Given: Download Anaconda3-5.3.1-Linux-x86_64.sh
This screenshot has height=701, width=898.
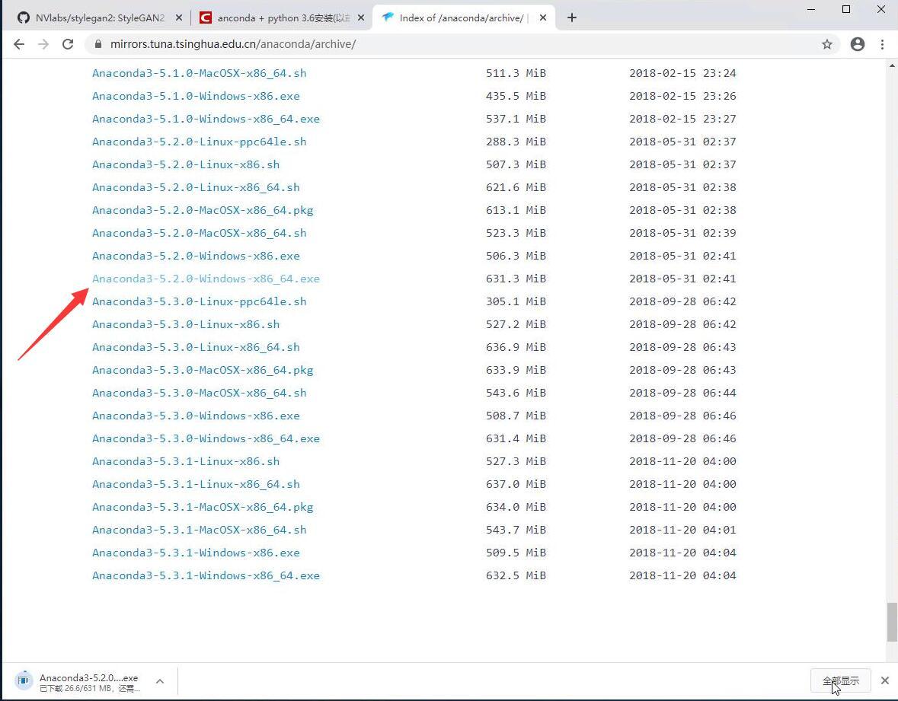Looking at the screenshot, I should [x=196, y=484].
